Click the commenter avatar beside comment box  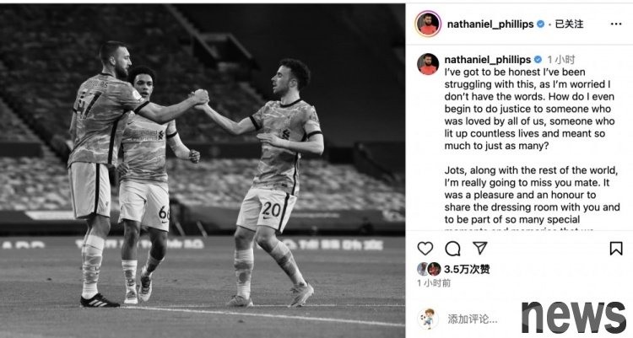[428, 319]
